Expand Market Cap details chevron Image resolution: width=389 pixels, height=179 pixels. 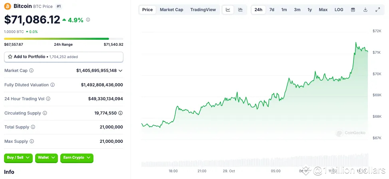pyautogui.click(x=121, y=70)
